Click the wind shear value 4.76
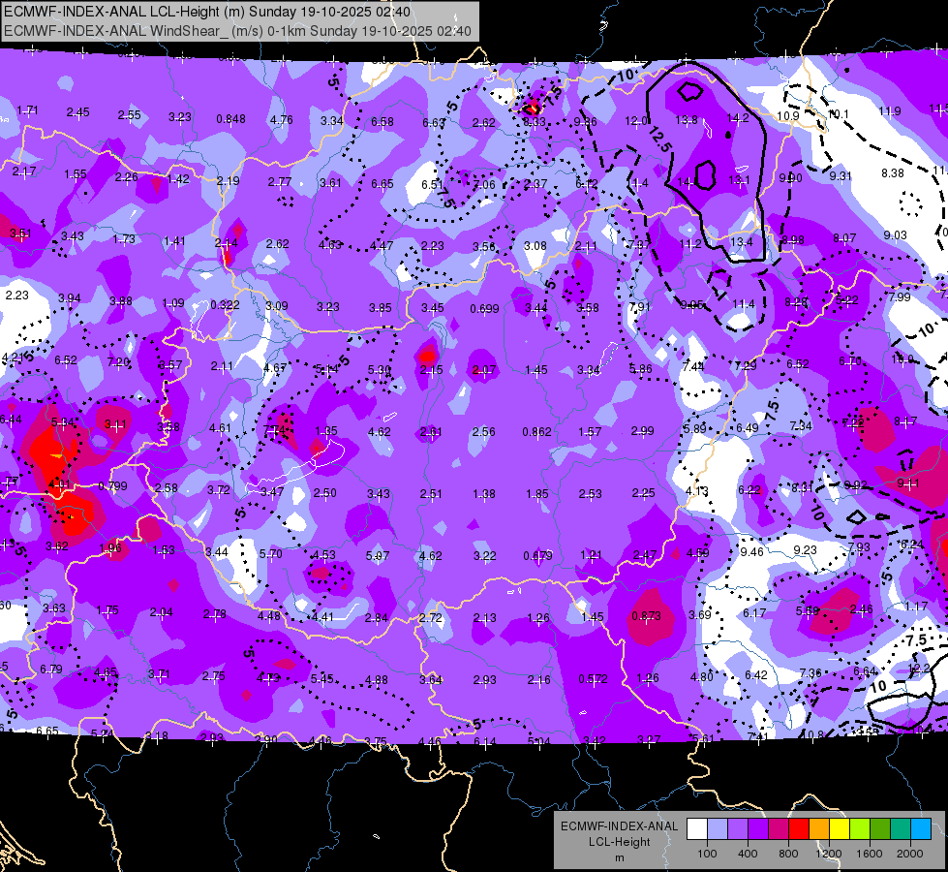948x872 pixels. point(282,120)
